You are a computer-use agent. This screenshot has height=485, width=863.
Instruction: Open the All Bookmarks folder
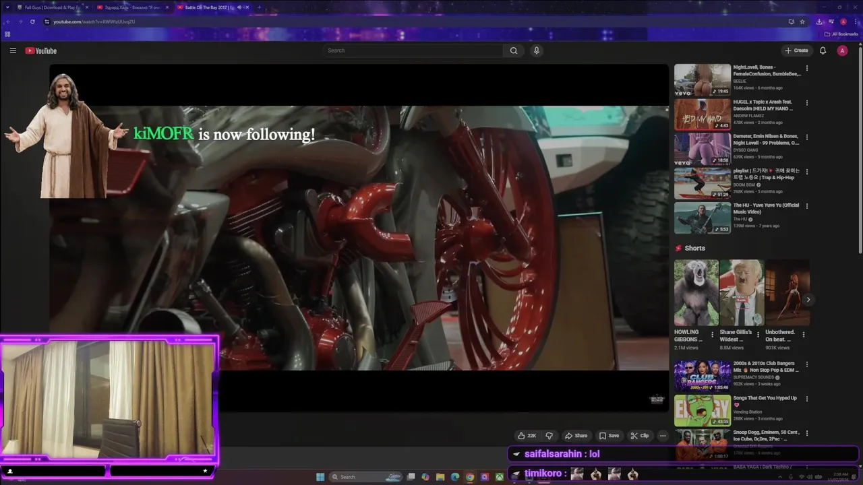pyautogui.click(x=841, y=34)
